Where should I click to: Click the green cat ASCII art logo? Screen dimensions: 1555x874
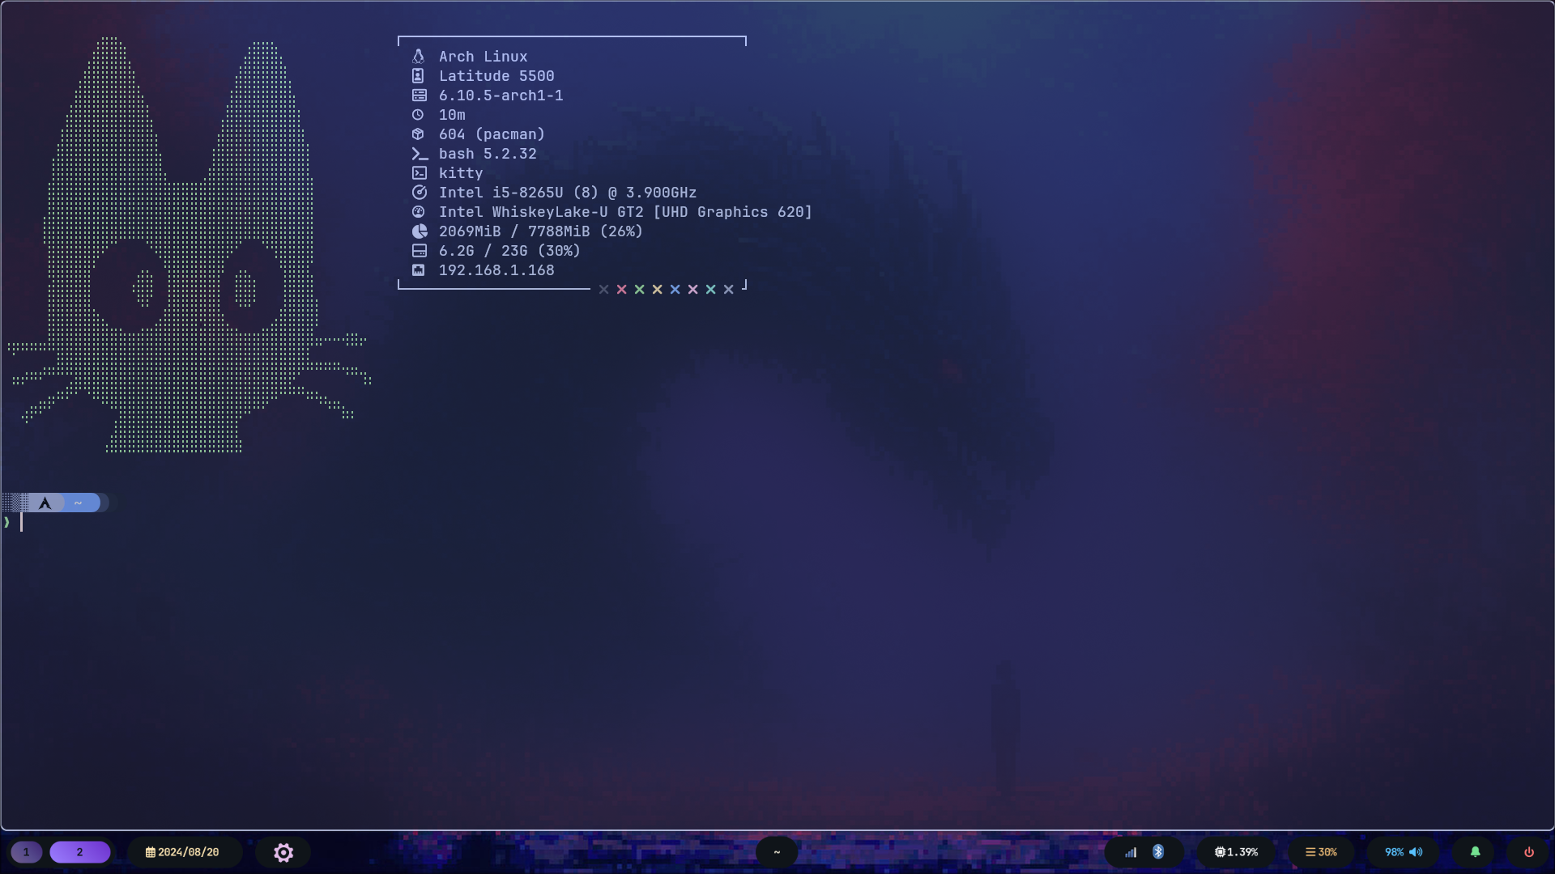(x=190, y=244)
